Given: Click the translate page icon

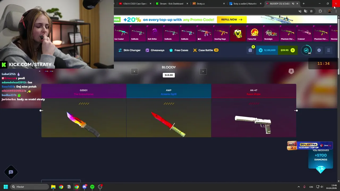Looking at the screenshot, I should [305, 11].
